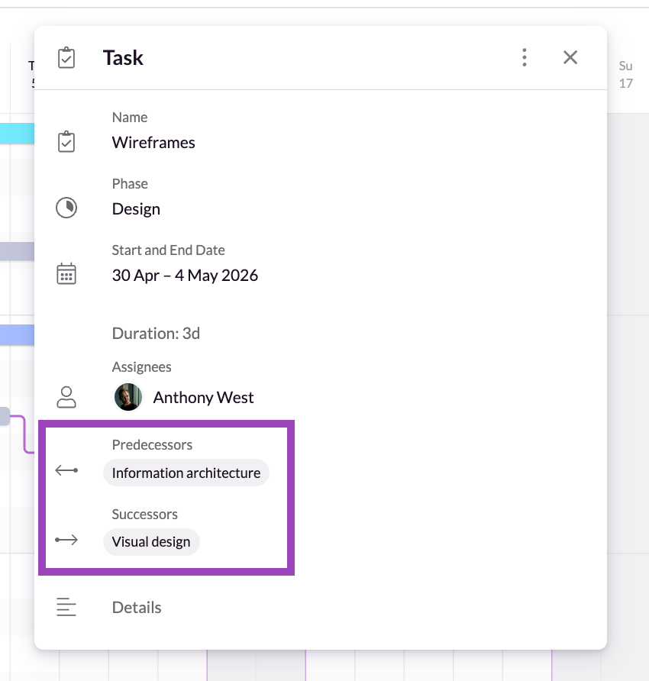Click the Phase pie chart icon

coord(66,208)
